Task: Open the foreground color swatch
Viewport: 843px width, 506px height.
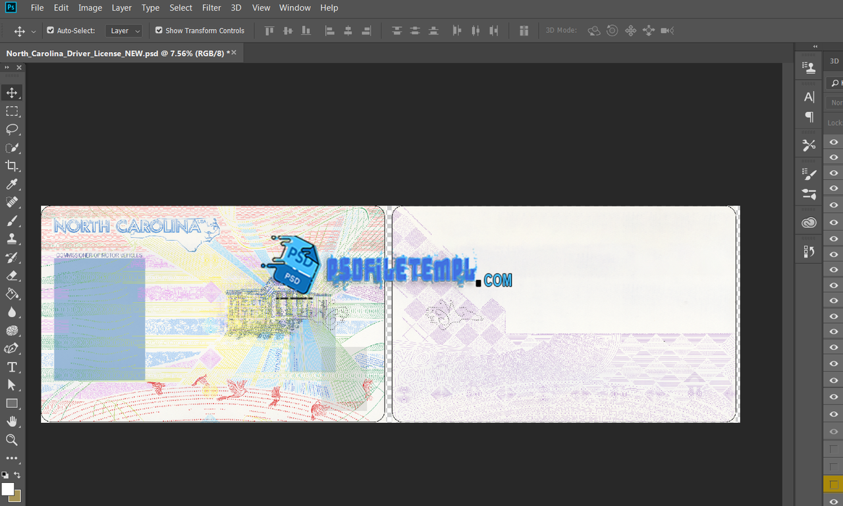Action: pyautogui.click(x=7, y=489)
